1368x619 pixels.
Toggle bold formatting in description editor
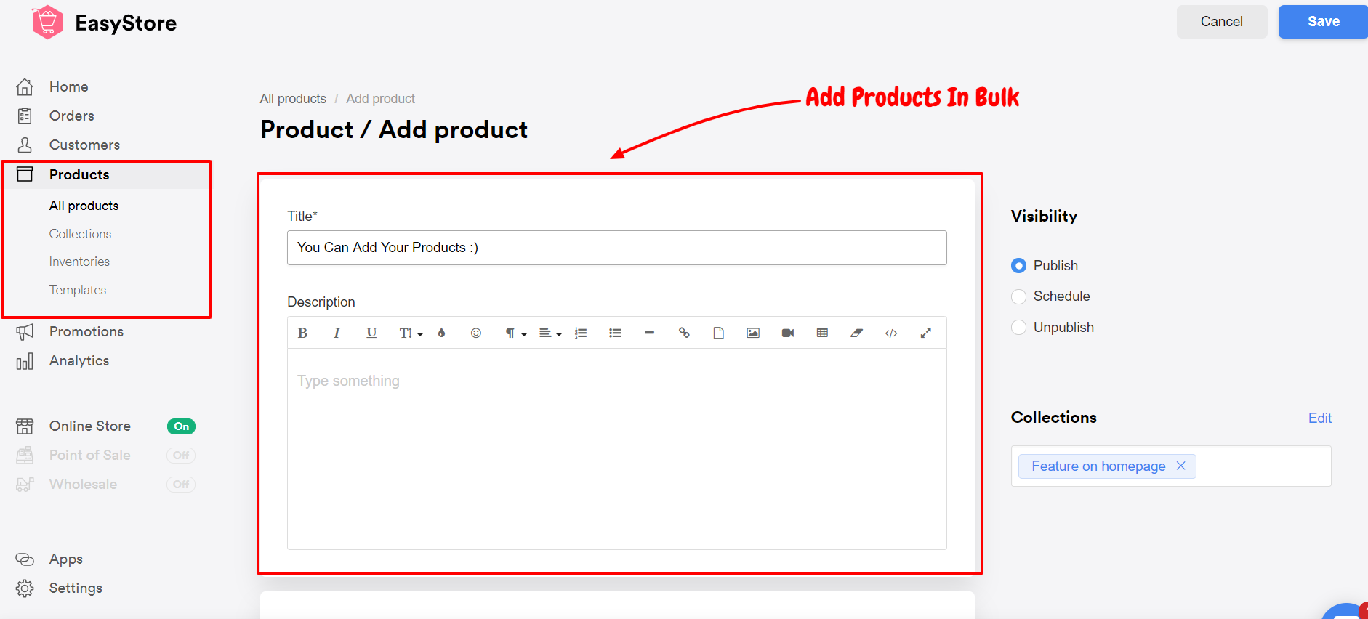point(302,333)
